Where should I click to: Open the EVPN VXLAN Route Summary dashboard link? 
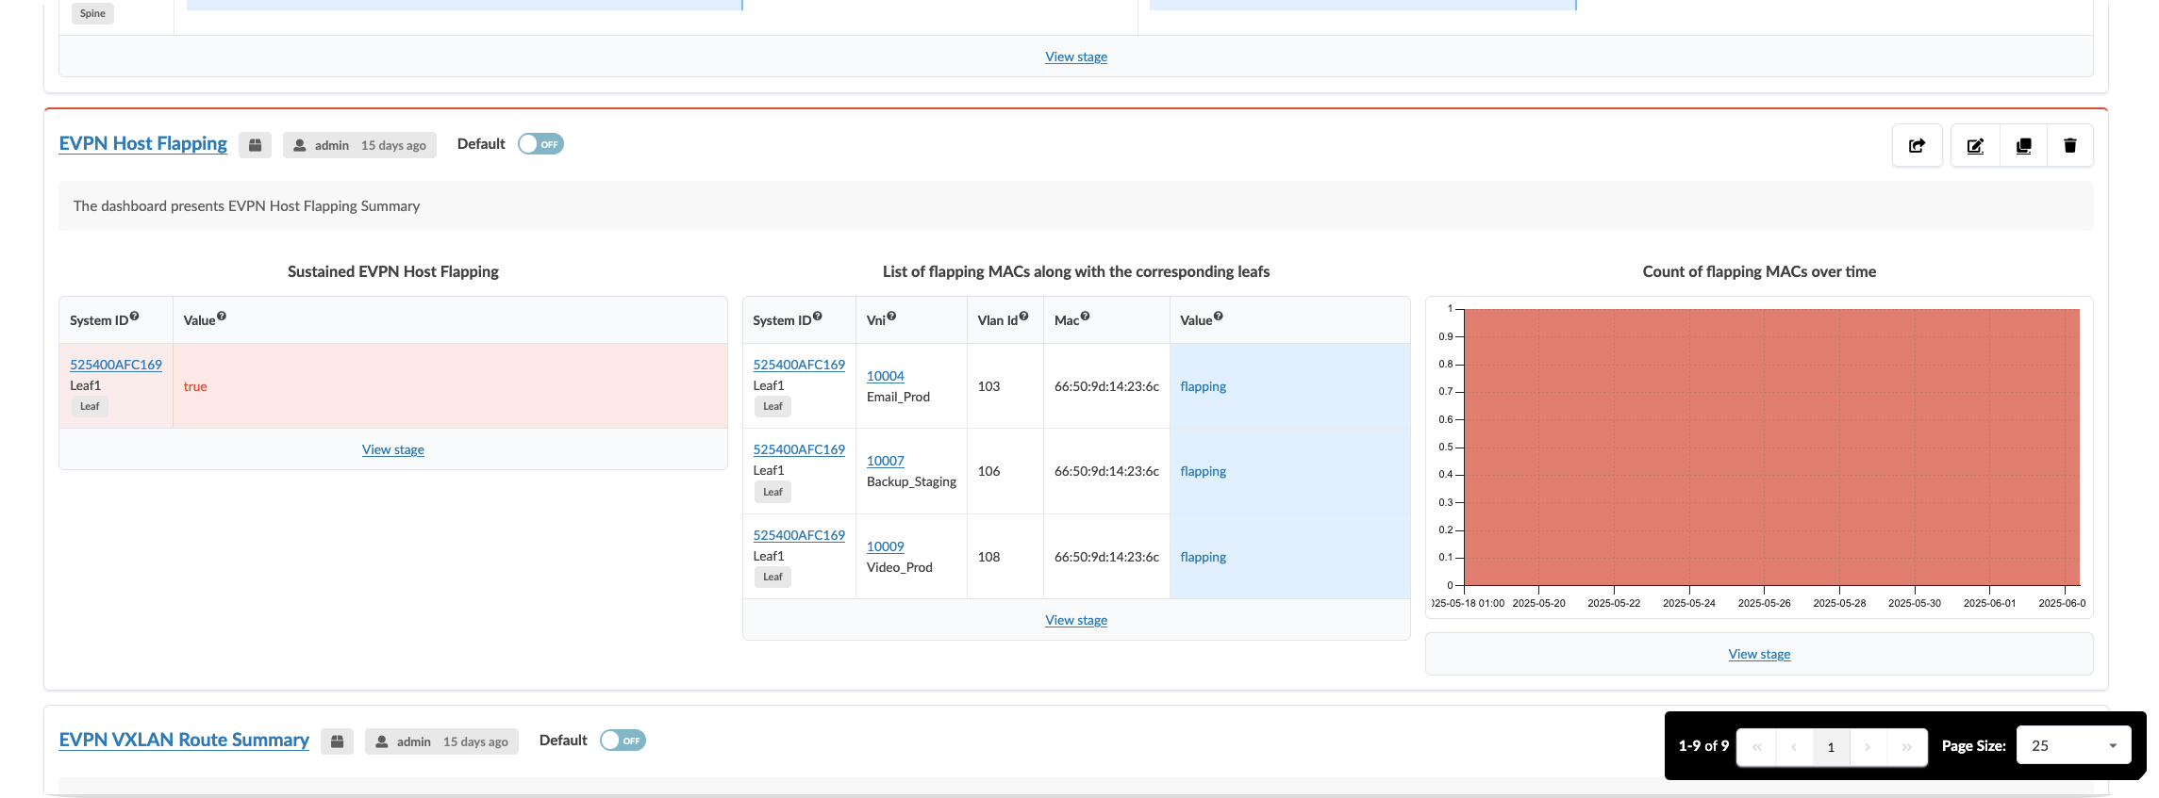tap(184, 740)
